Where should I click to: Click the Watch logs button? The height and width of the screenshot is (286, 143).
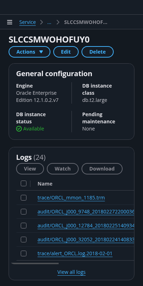pyautogui.click(x=63, y=169)
